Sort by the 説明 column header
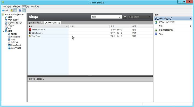This screenshot has width=194, height=107. [x=89, y=26]
